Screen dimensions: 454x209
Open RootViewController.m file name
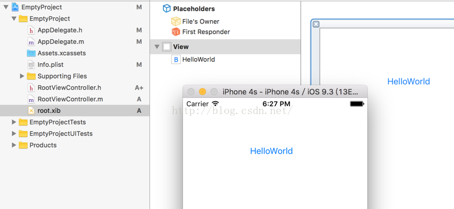pos(70,99)
